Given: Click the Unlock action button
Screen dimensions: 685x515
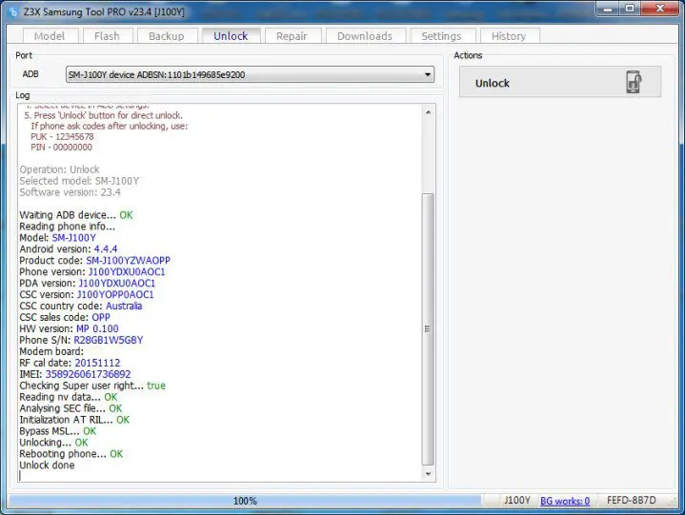Looking at the screenshot, I should pyautogui.click(x=560, y=82).
